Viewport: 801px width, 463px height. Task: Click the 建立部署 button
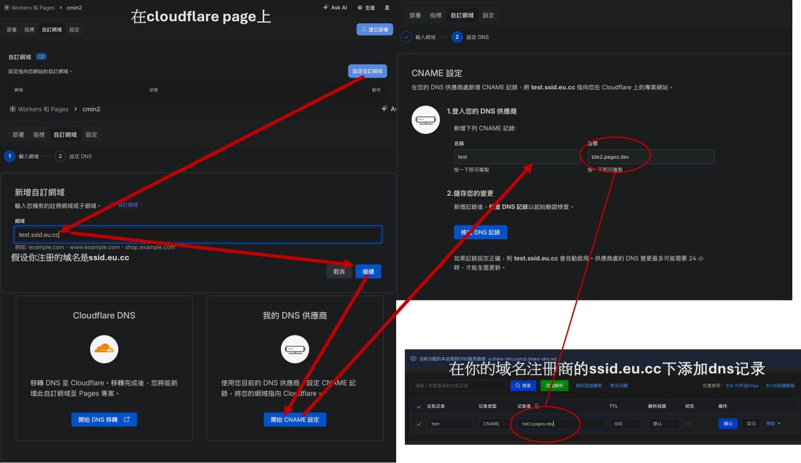tap(375, 29)
